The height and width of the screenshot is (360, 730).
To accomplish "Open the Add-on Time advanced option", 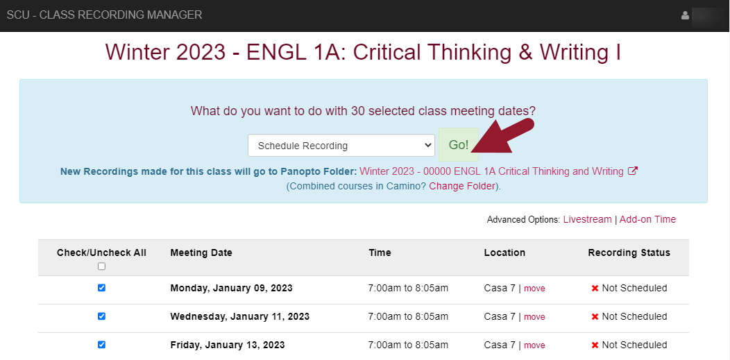I will 647,219.
